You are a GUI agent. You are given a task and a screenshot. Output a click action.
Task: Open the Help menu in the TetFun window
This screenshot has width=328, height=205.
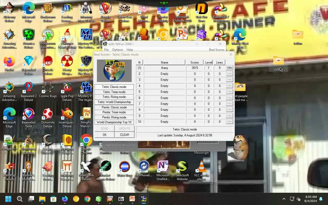130,50
